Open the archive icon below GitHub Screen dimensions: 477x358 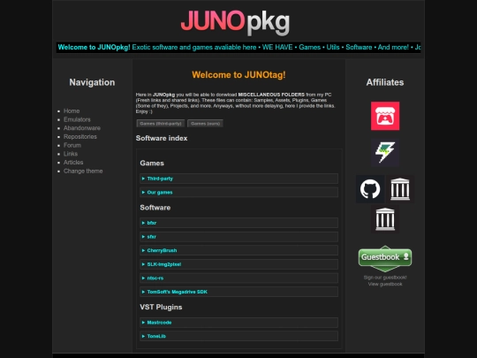pyautogui.click(x=385, y=219)
